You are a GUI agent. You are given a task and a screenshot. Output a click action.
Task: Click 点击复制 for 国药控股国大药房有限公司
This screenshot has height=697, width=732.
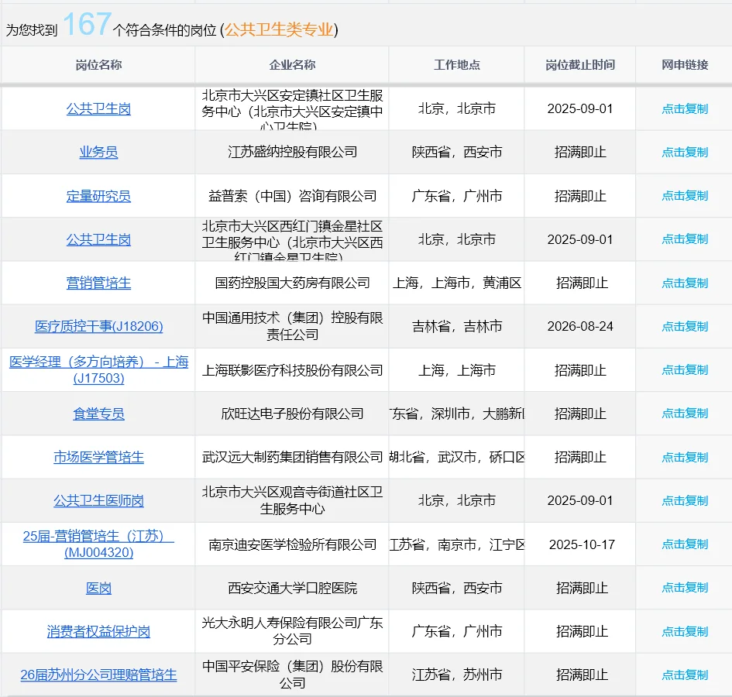[685, 283]
